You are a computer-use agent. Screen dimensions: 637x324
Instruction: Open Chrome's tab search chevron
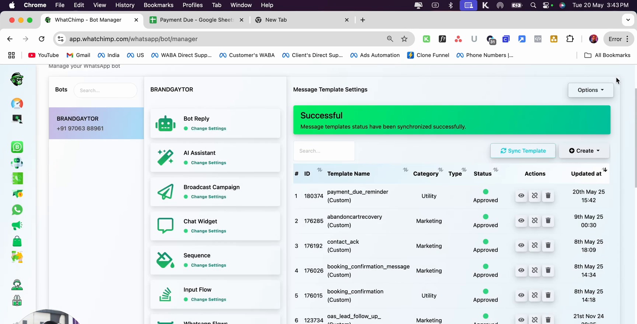tap(628, 20)
